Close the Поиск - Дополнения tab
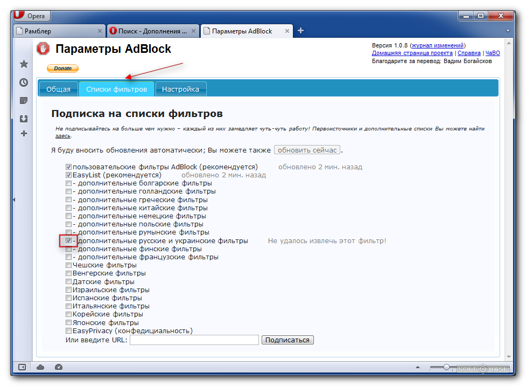526x386 pixels. (194, 31)
